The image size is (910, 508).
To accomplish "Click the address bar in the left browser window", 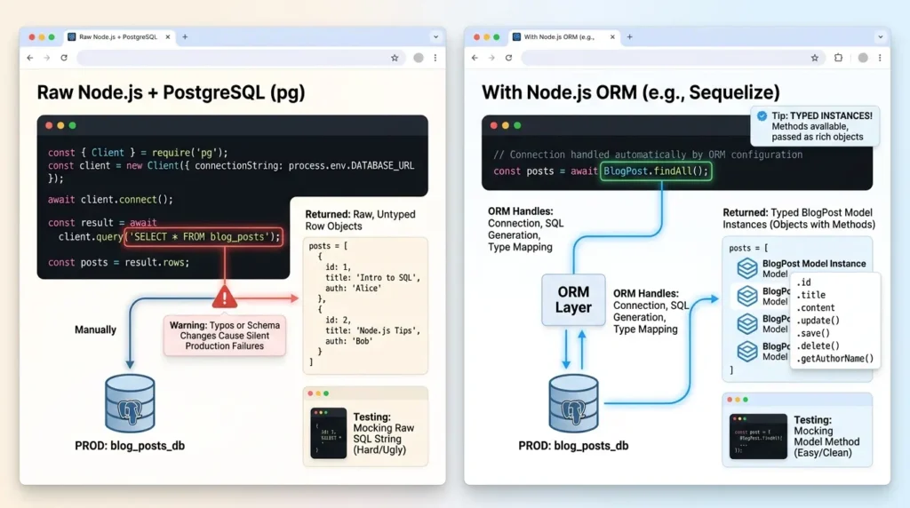I will pos(240,58).
